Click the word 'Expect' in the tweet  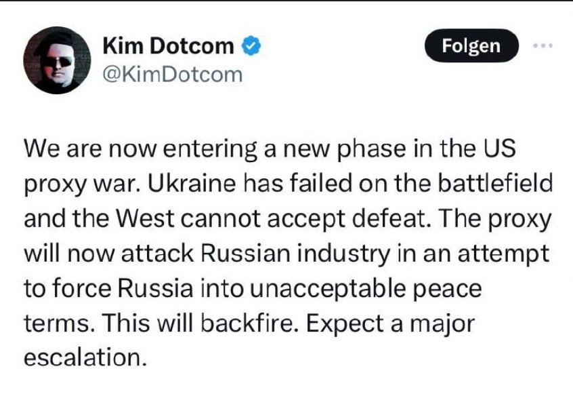[x=345, y=325]
